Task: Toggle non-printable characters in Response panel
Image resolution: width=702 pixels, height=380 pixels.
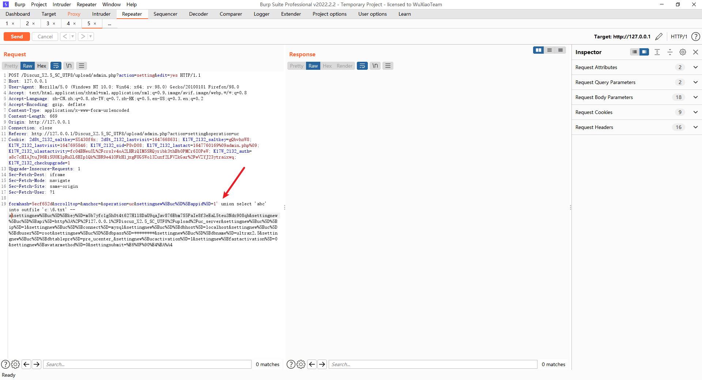Action: 375,66
